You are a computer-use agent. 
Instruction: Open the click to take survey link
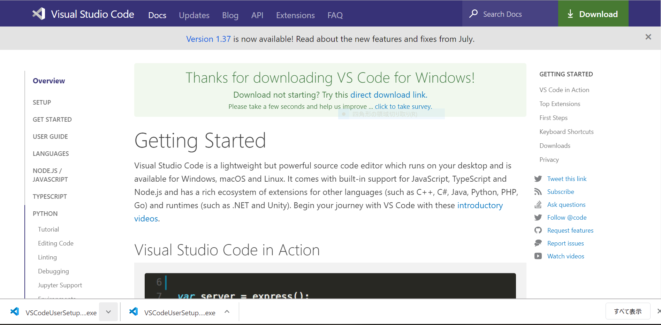click(x=403, y=106)
